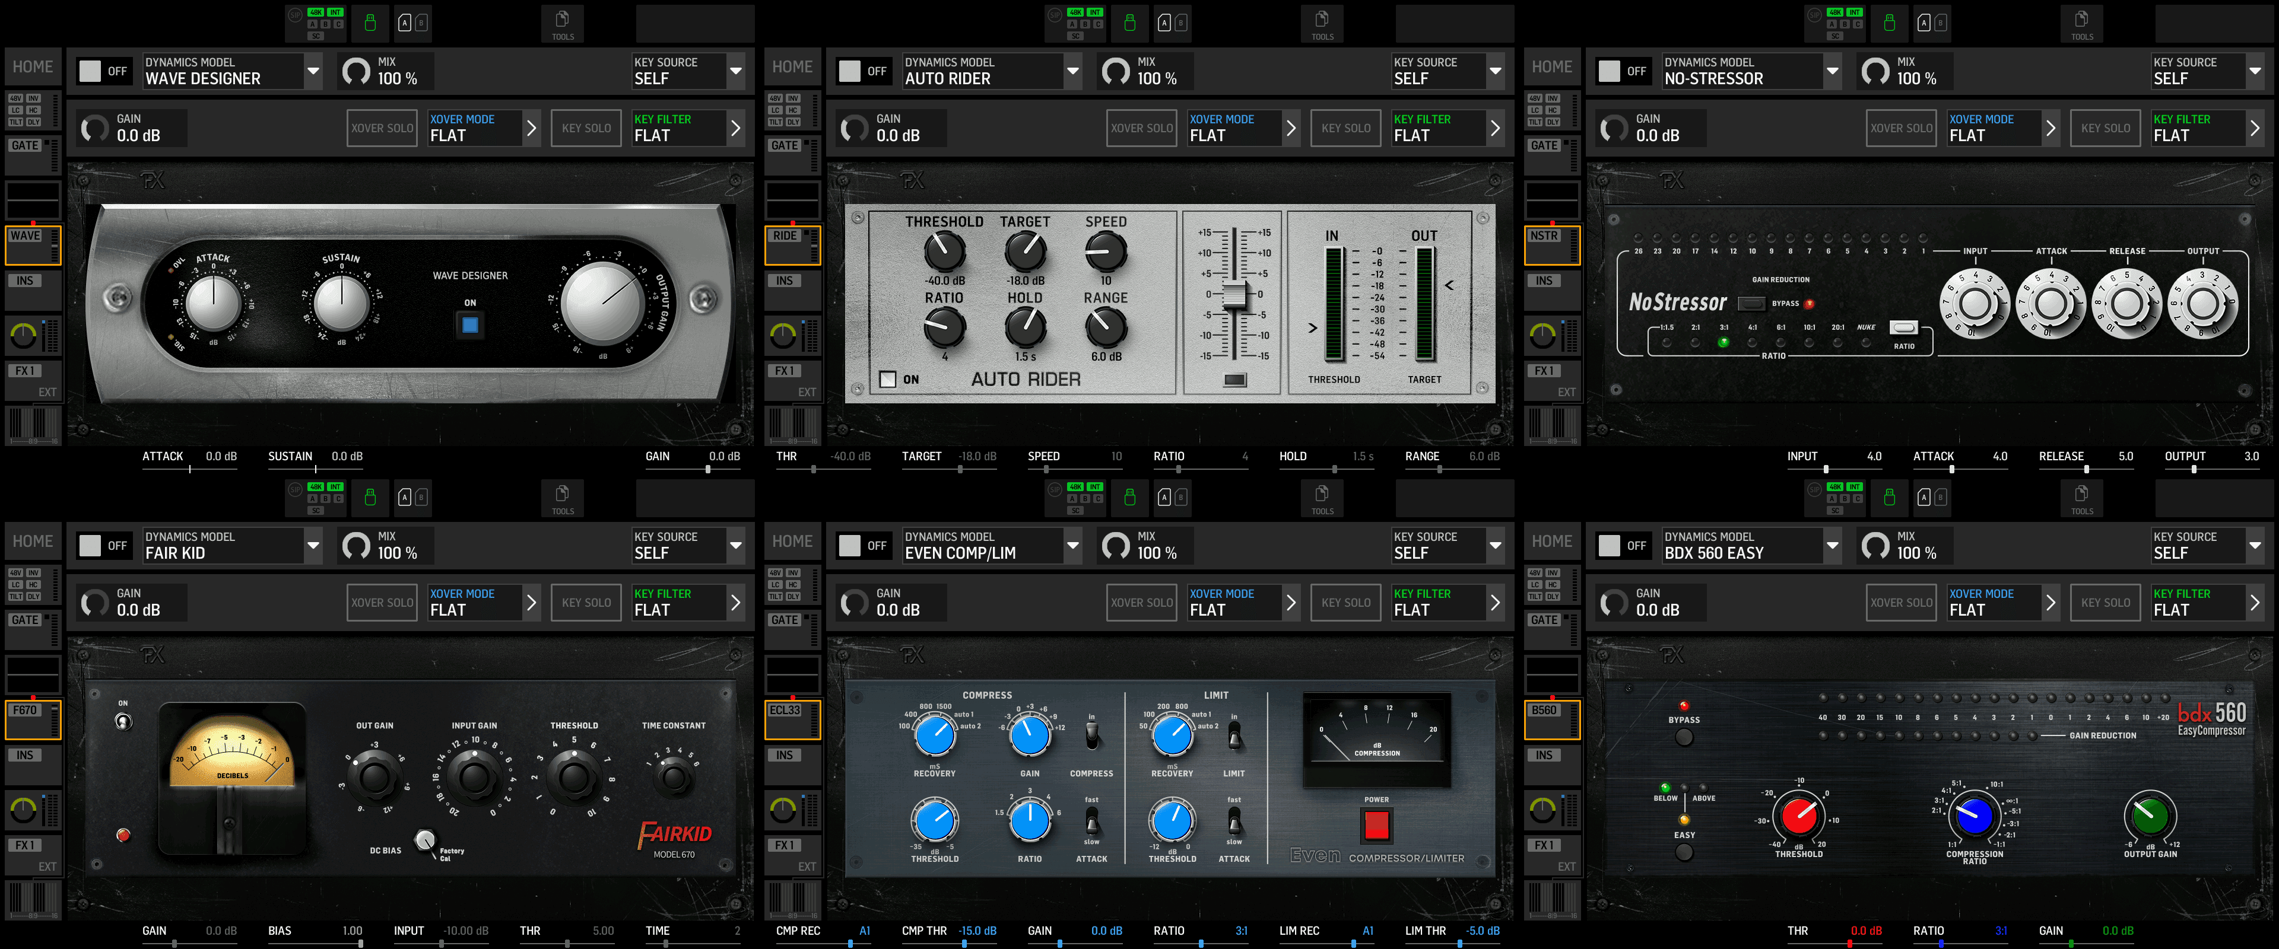2279x949 pixels.
Task: Select snapshot A icon above Even Comp/Lim panel
Action: coord(1164,497)
